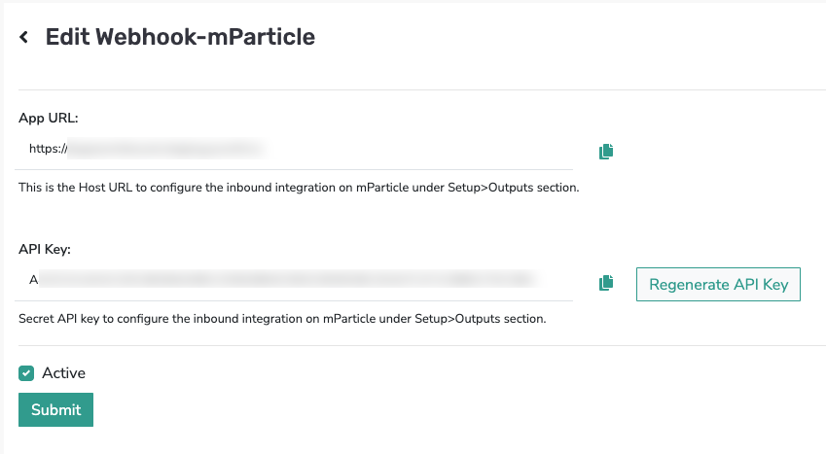
Task: Copy the App URL to clipboard
Action: coord(606,151)
